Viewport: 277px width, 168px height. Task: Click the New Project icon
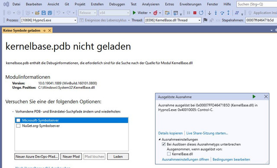(28, 13)
